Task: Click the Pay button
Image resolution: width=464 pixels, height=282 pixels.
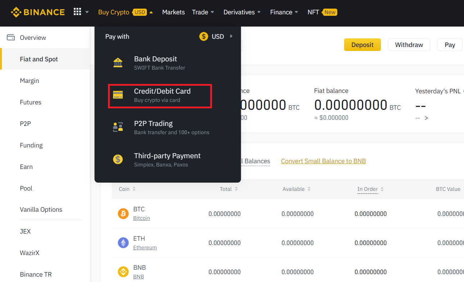Action: coord(450,45)
